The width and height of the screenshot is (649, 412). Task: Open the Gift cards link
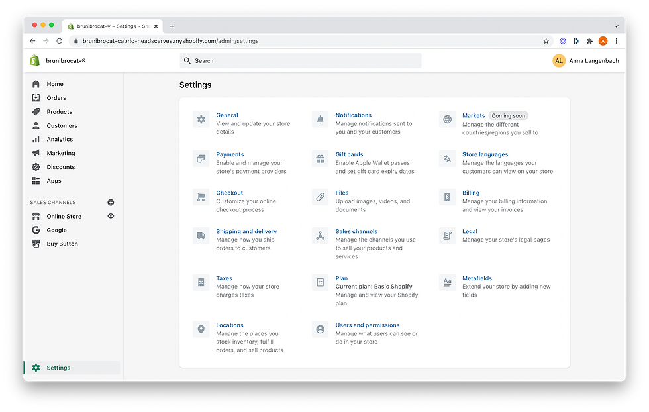point(349,154)
